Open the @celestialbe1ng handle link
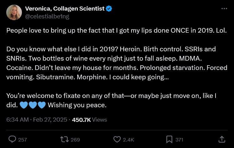234x148 pixels. (x=47, y=16)
